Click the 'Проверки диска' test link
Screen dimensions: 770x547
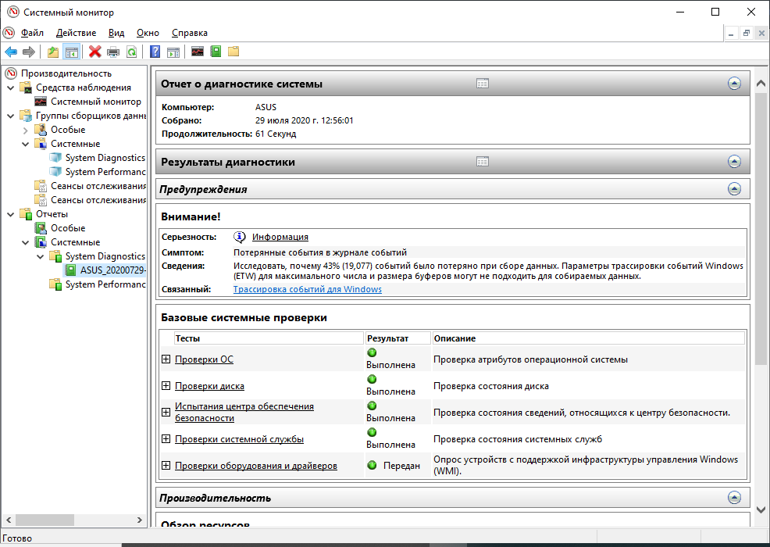pos(209,386)
